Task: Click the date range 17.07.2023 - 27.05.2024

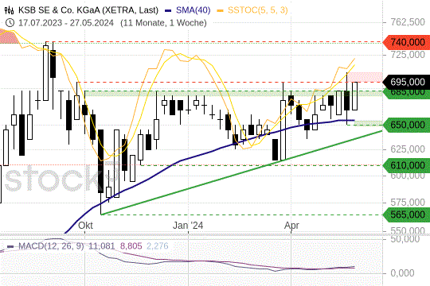Action: [x=66, y=23]
